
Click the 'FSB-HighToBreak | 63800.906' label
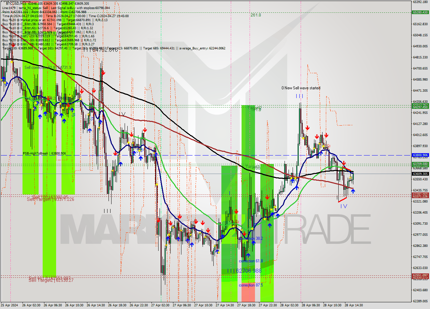tap(44, 153)
